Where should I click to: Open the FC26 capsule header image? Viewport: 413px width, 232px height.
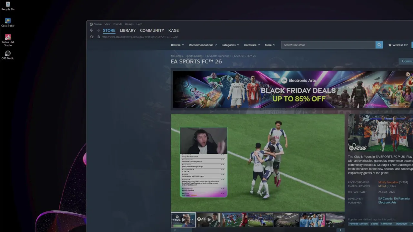pos(380,133)
